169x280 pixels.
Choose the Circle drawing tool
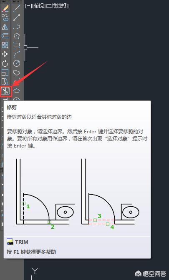[17, 63]
